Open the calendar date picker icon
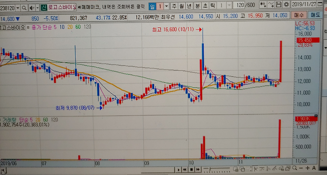This screenshot has height=175, width=327. coord(320,4)
